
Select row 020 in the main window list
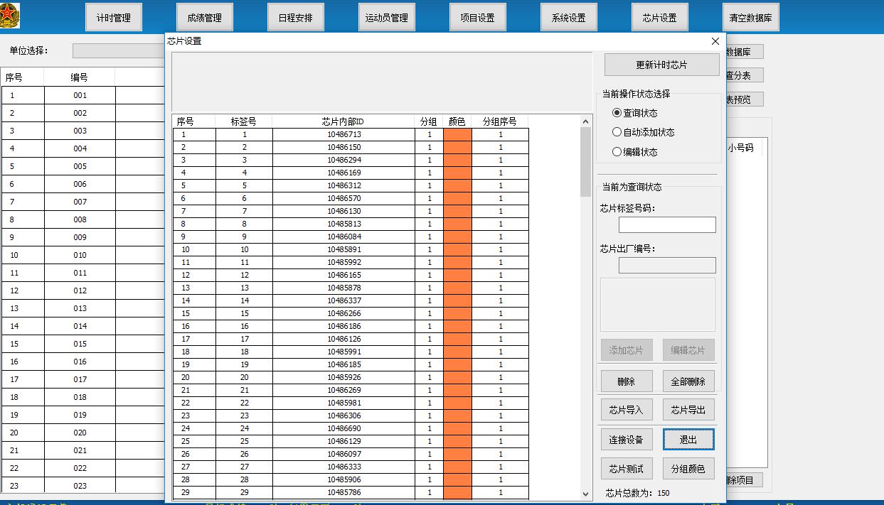pos(82,433)
